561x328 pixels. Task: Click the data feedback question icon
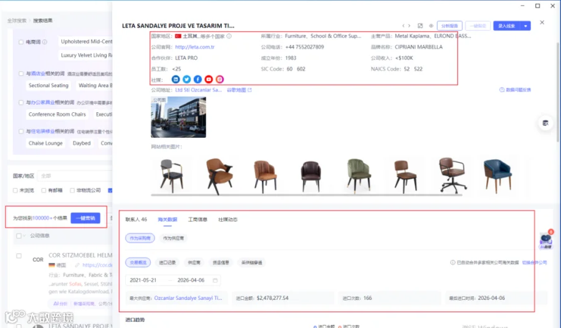coord(502,90)
